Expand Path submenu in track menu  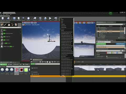[x=67, y=23]
